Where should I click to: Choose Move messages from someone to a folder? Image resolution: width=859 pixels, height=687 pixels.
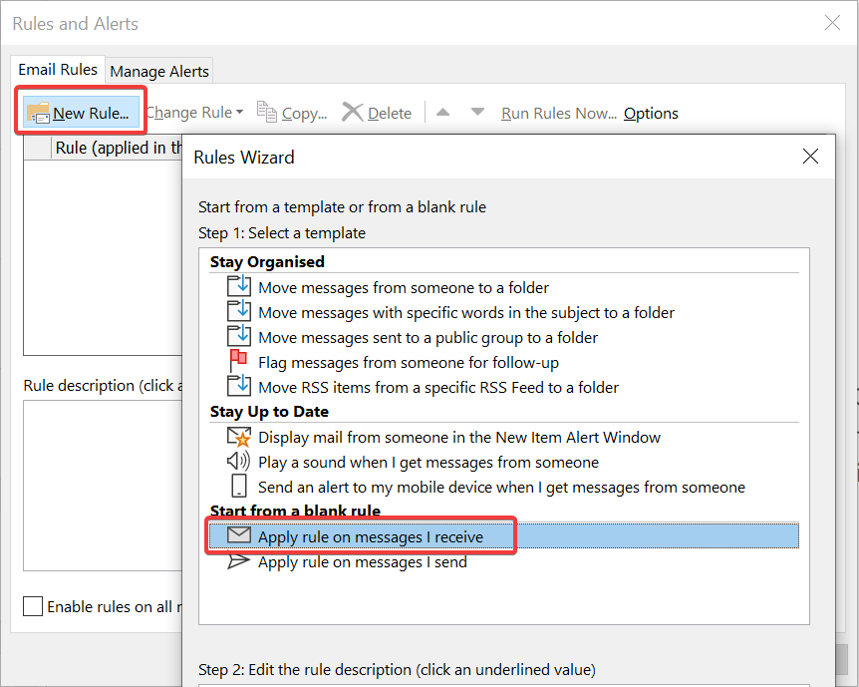[x=403, y=287]
